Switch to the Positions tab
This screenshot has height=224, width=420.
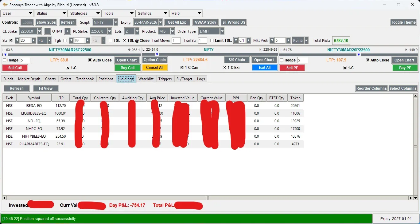pyautogui.click(x=106, y=79)
